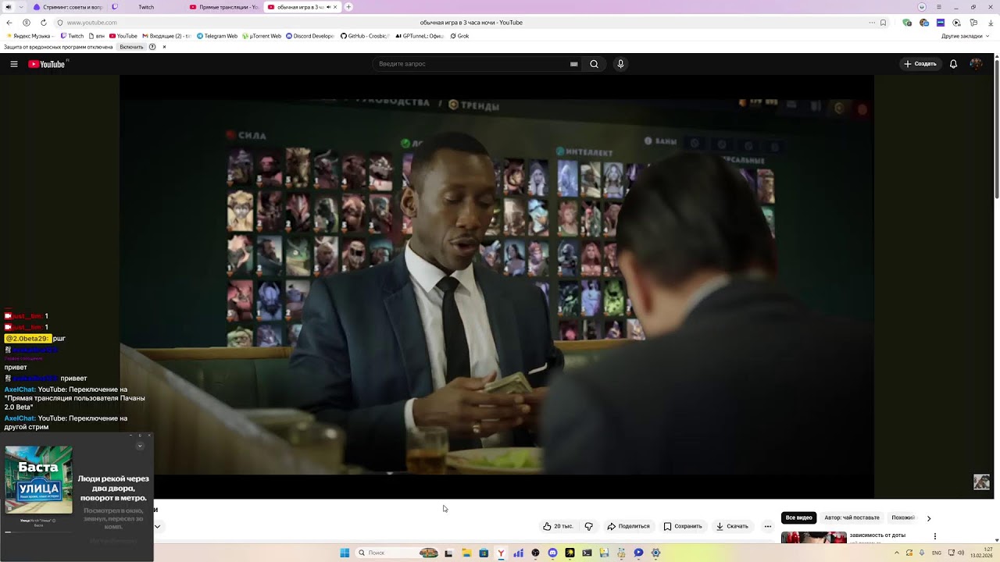Open the on-screen keyboard icon in the search box
Screen dimensions: 1000x562
[574, 64]
